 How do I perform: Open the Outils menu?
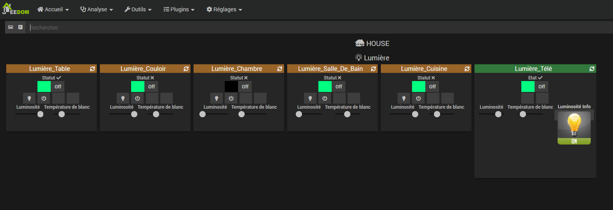[138, 9]
